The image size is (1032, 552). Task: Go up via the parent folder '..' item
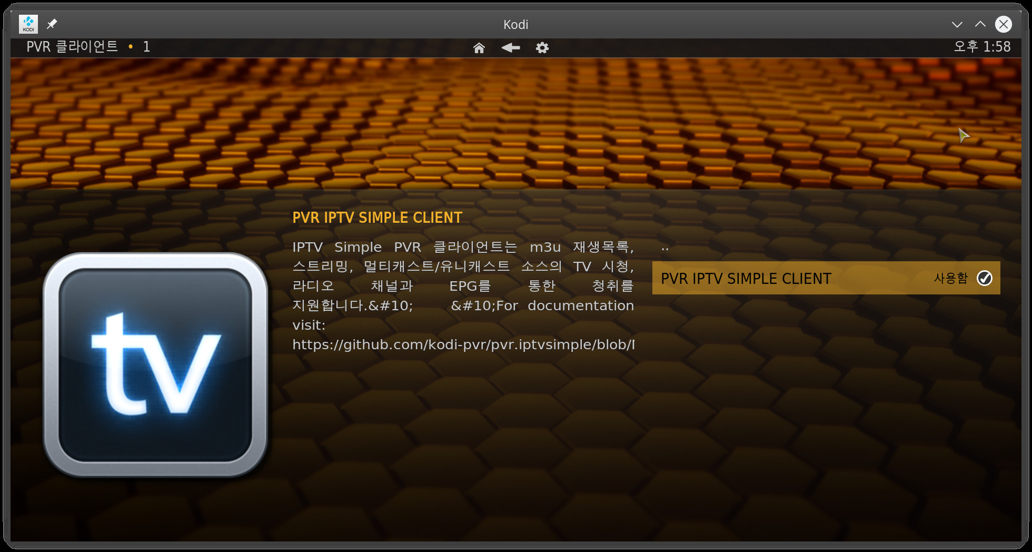(x=826, y=247)
